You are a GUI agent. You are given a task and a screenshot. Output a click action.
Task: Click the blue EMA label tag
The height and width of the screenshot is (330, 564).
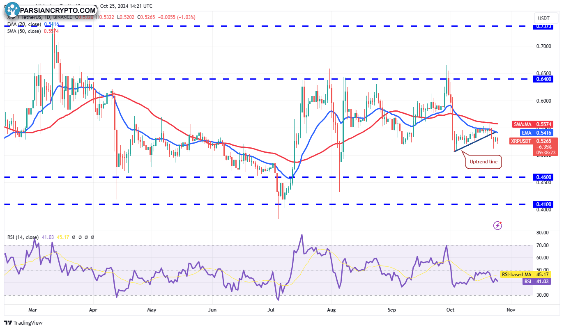point(527,133)
